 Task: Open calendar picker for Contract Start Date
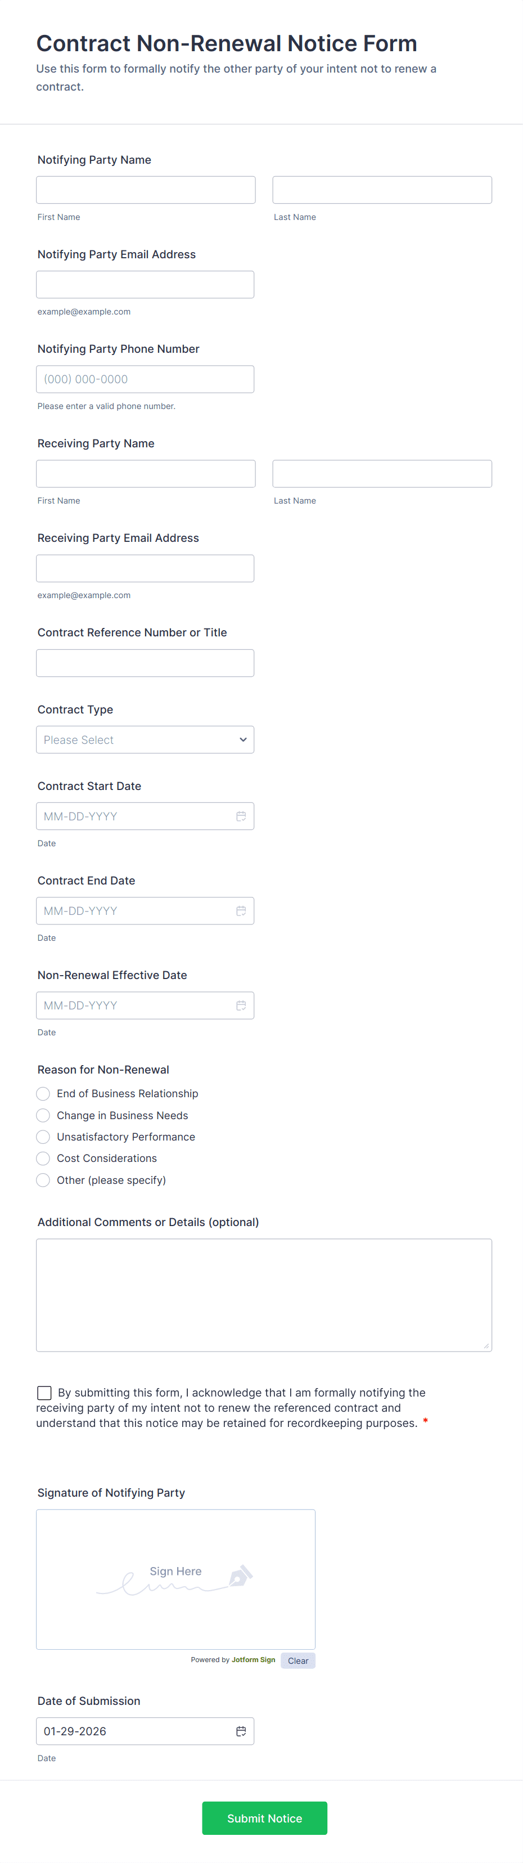pyautogui.click(x=241, y=816)
